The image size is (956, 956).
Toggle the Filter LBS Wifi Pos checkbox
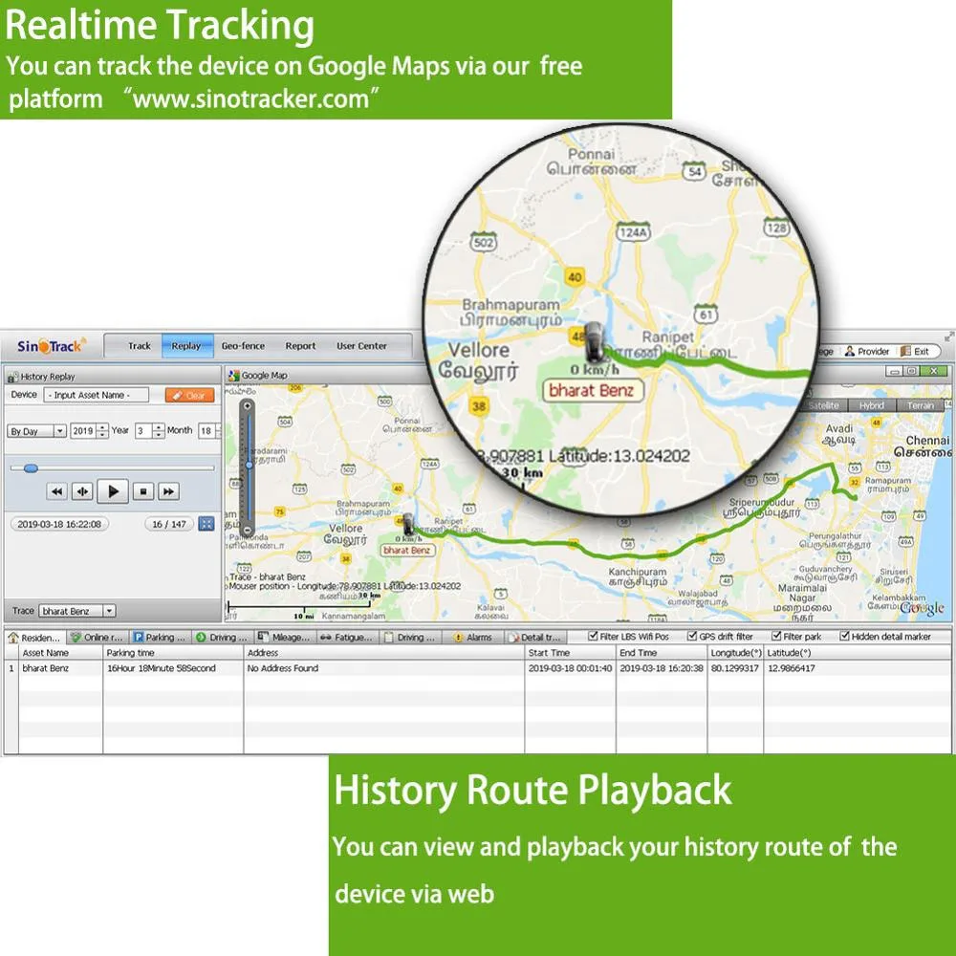coord(593,636)
